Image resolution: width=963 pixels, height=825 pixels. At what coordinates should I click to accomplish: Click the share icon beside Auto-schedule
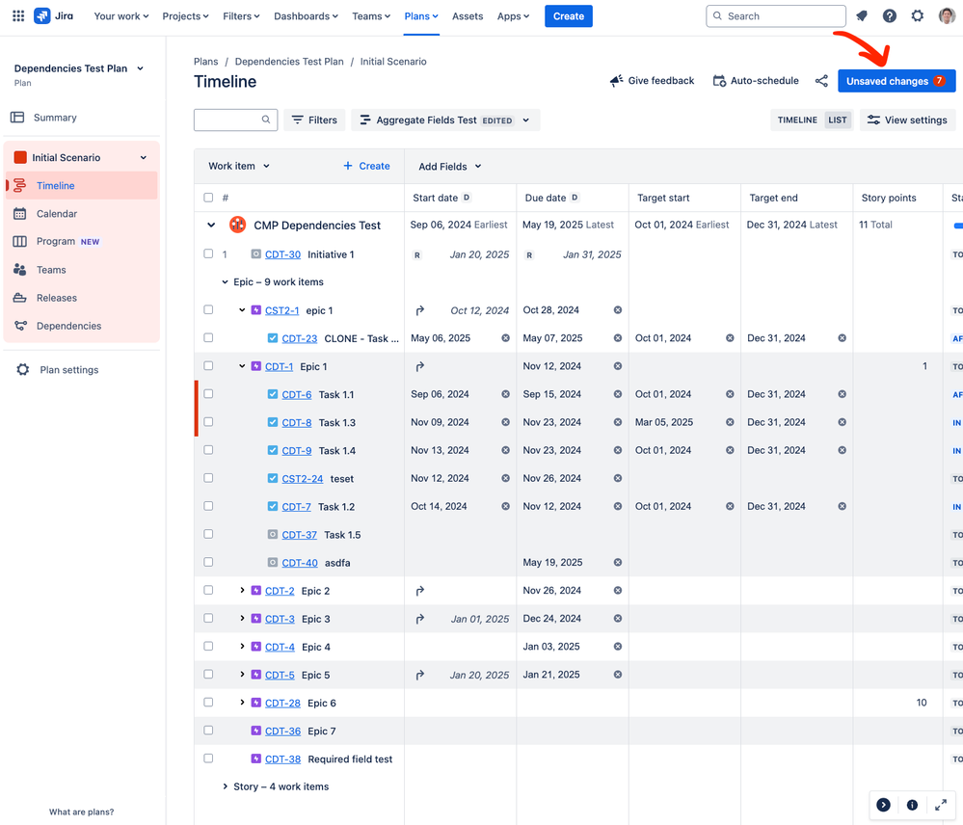pos(821,82)
